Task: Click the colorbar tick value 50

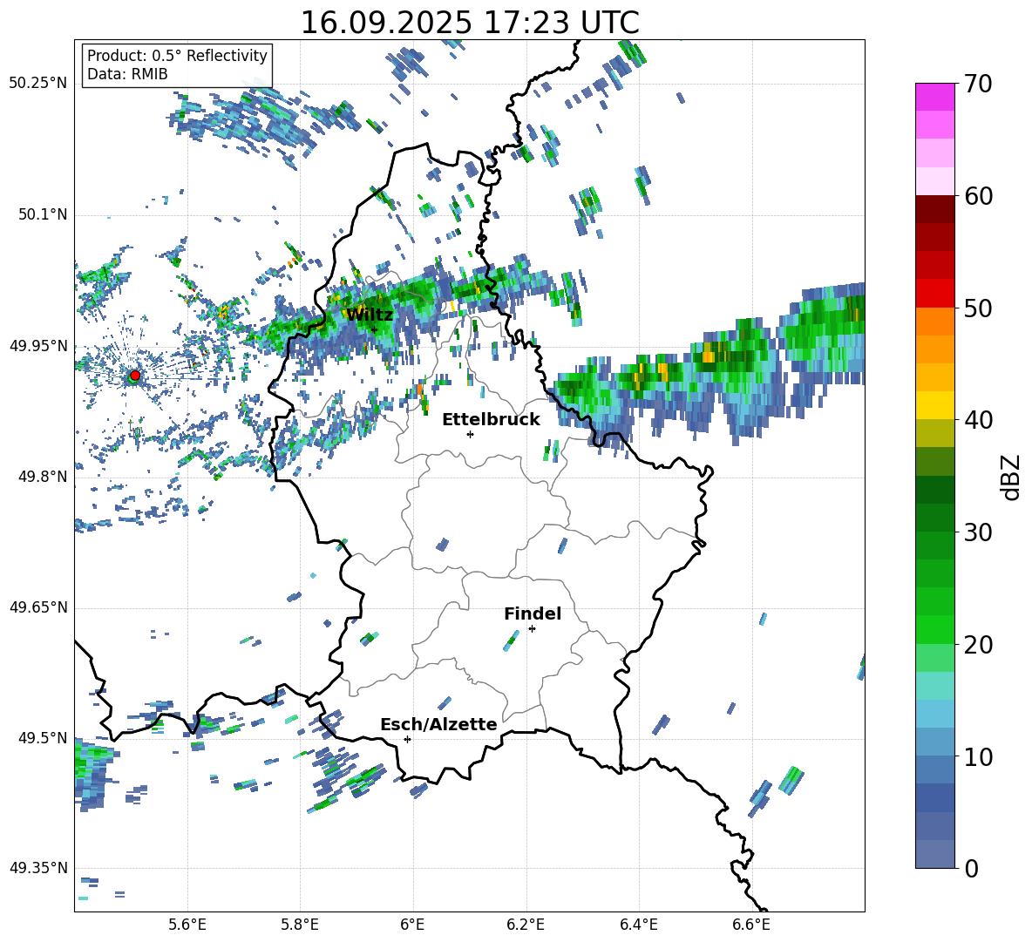Action: tap(978, 308)
